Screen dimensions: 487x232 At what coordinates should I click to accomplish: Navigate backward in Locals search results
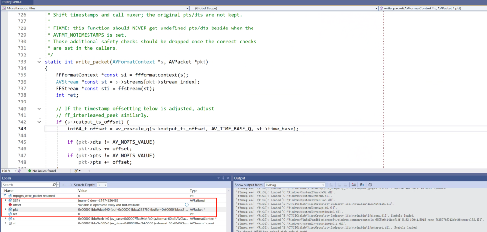[63, 185]
